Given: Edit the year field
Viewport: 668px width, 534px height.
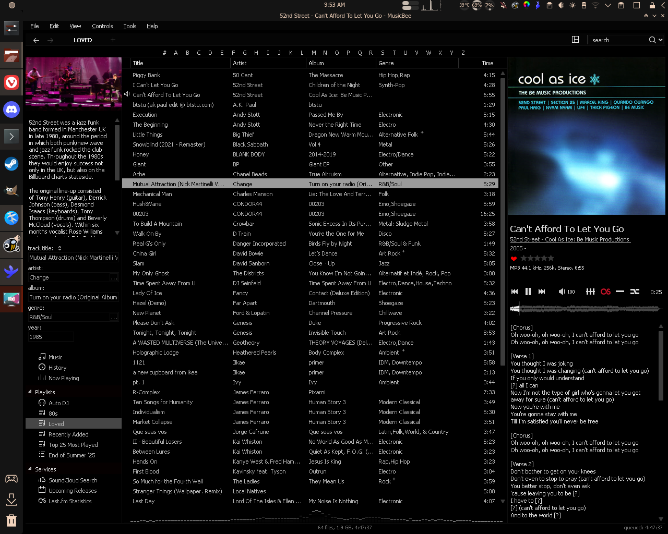Looking at the screenshot, I should point(51,337).
